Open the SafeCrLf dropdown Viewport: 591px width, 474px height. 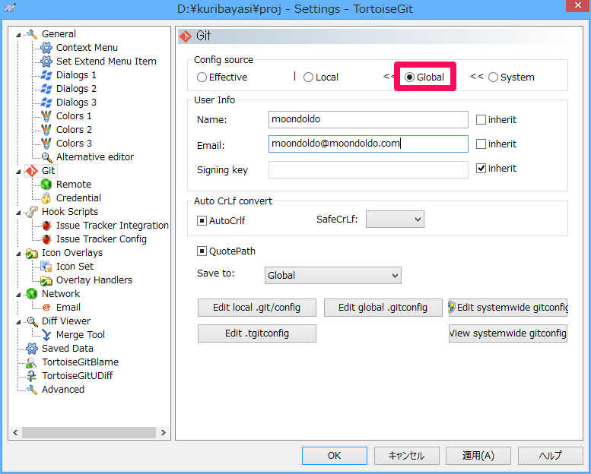395,220
